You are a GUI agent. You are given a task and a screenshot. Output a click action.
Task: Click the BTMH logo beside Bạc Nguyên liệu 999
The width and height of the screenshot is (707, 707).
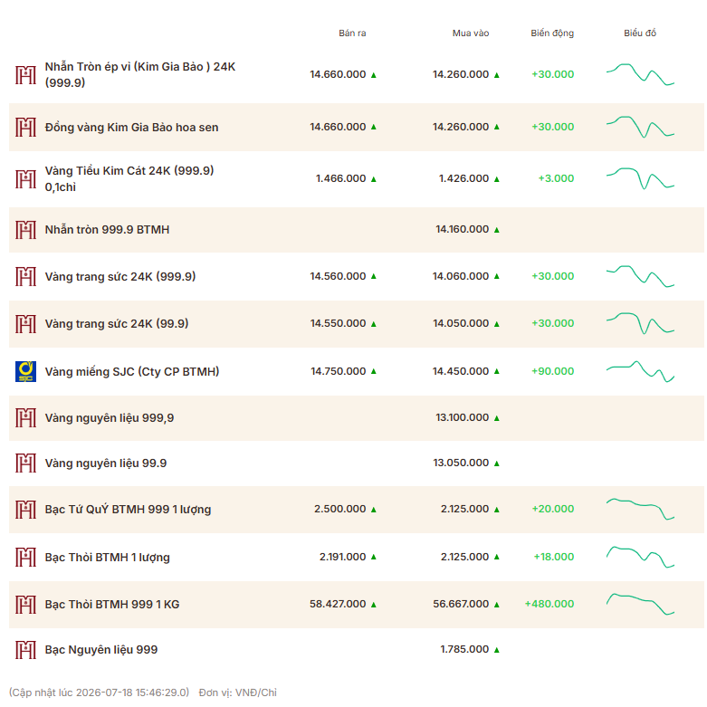tap(25, 650)
